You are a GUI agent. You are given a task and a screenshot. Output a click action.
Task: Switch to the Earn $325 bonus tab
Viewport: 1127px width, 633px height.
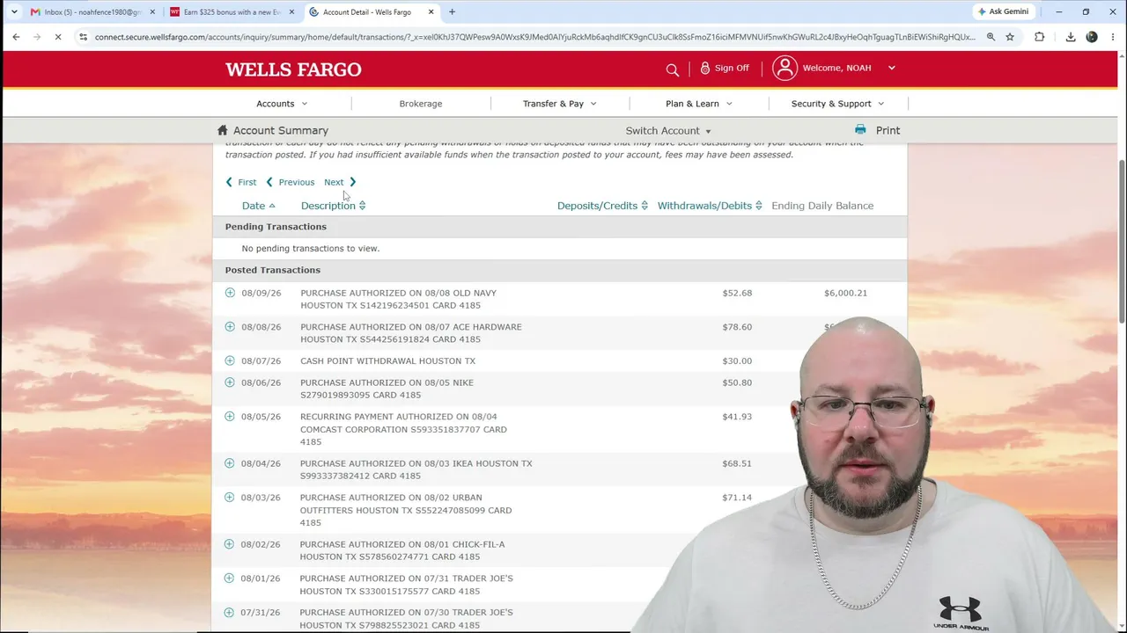click(232, 12)
